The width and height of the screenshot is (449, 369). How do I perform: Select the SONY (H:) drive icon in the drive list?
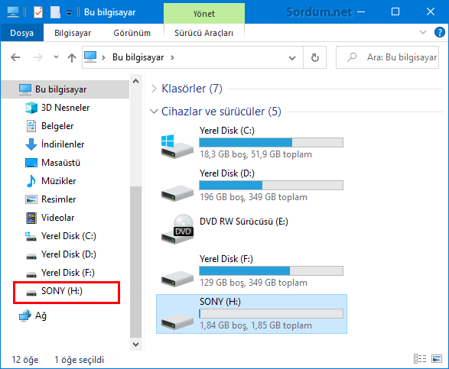pyautogui.click(x=177, y=322)
